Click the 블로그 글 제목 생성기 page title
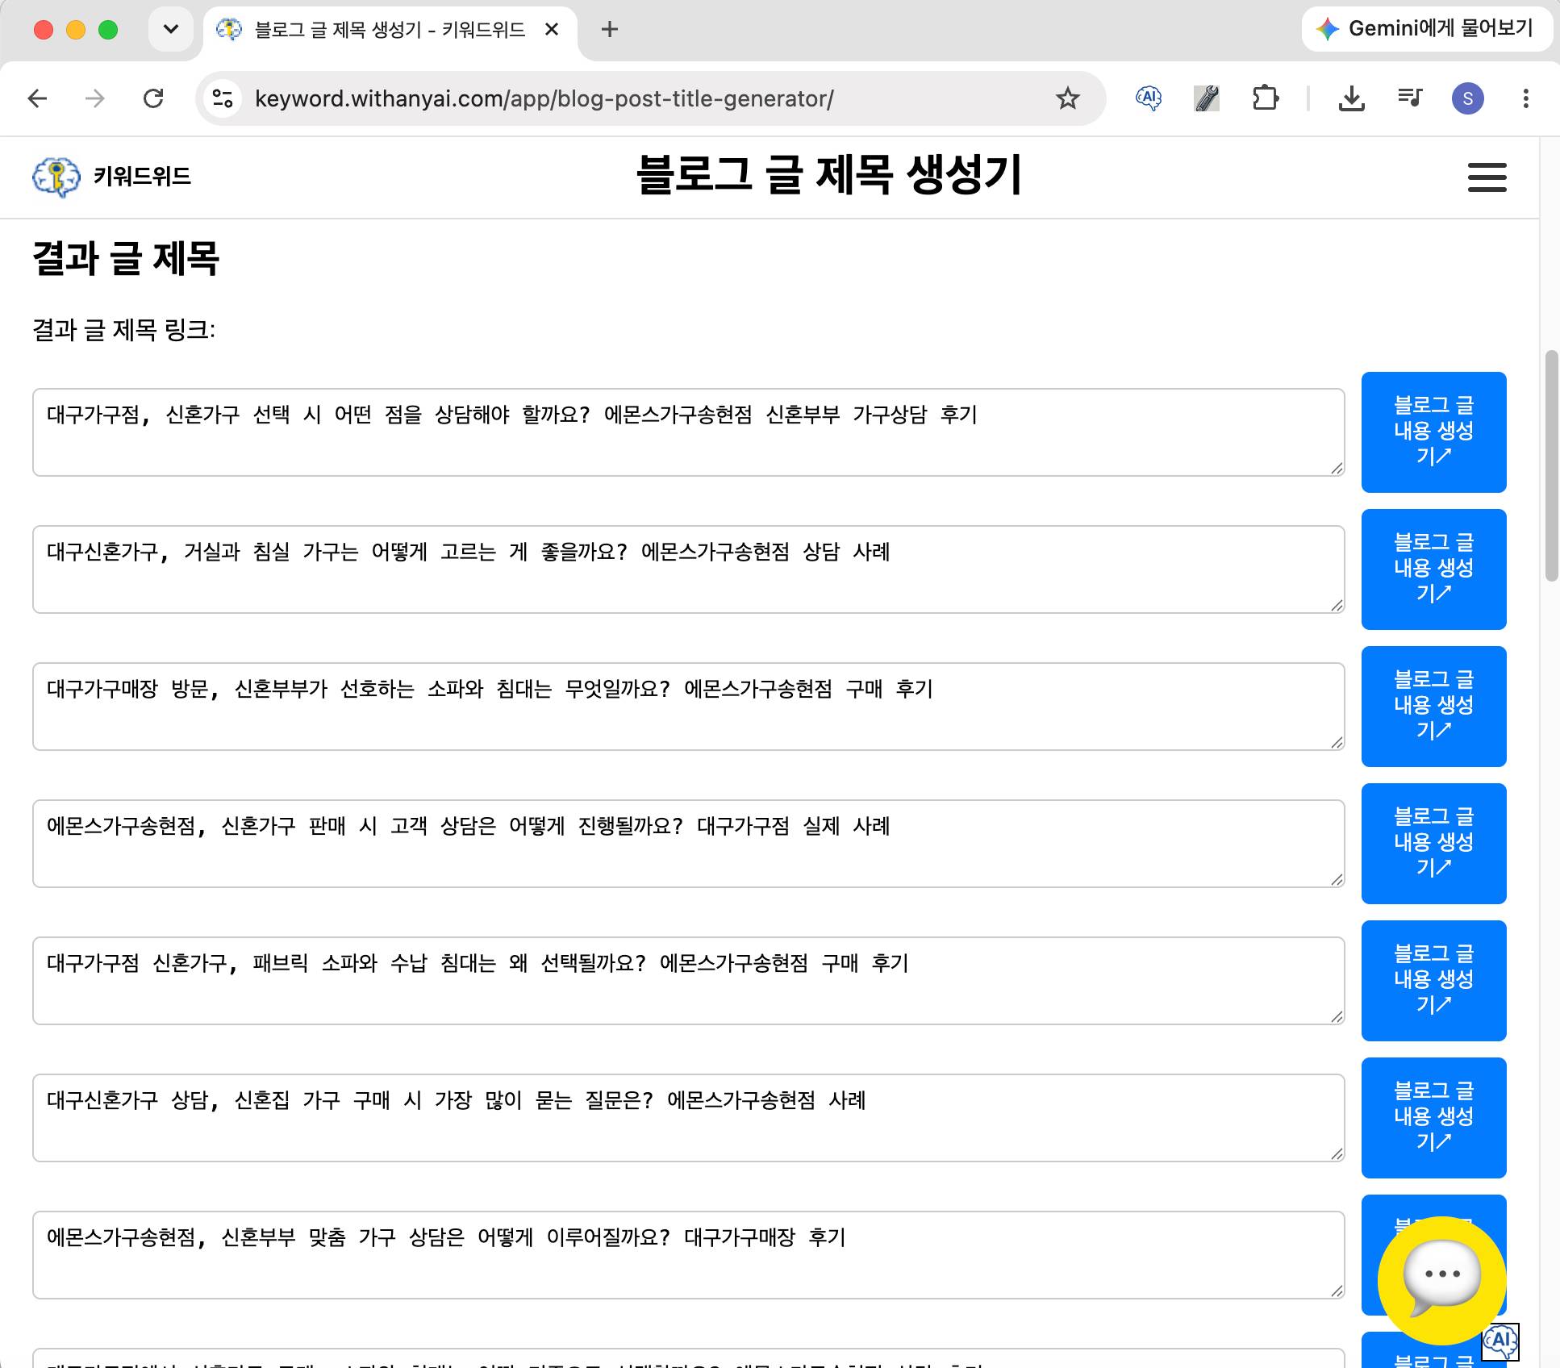 pos(829,175)
